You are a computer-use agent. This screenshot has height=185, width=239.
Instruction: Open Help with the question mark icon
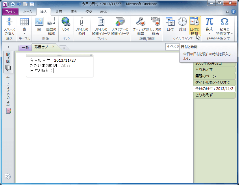233,12
